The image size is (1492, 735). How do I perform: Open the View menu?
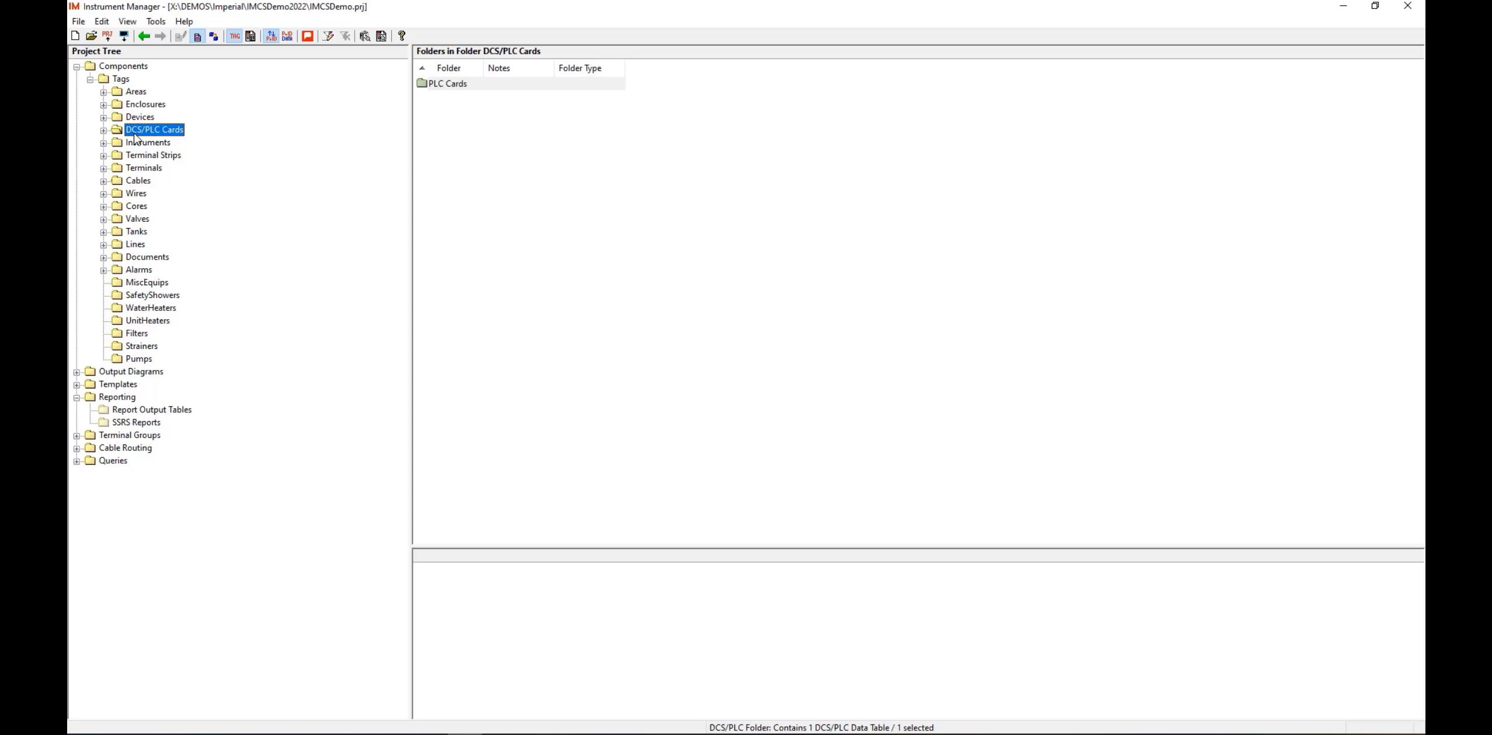tap(127, 22)
